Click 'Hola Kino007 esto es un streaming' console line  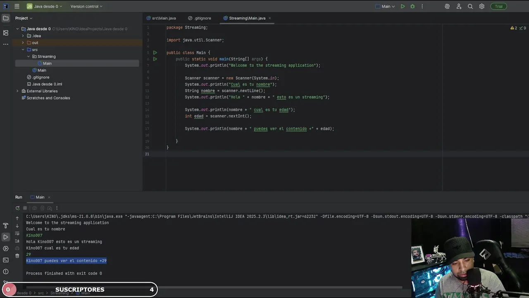pos(64,242)
